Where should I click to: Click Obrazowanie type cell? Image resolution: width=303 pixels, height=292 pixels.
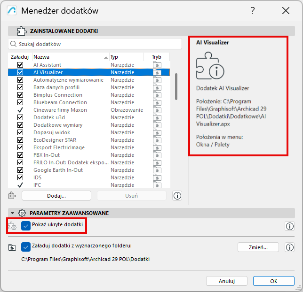click(127, 110)
